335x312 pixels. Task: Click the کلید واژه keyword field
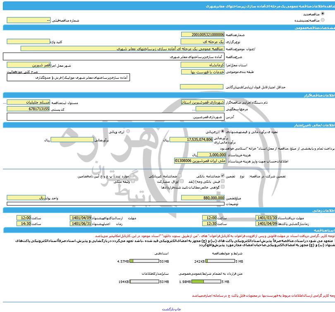[x=29, y=42]
